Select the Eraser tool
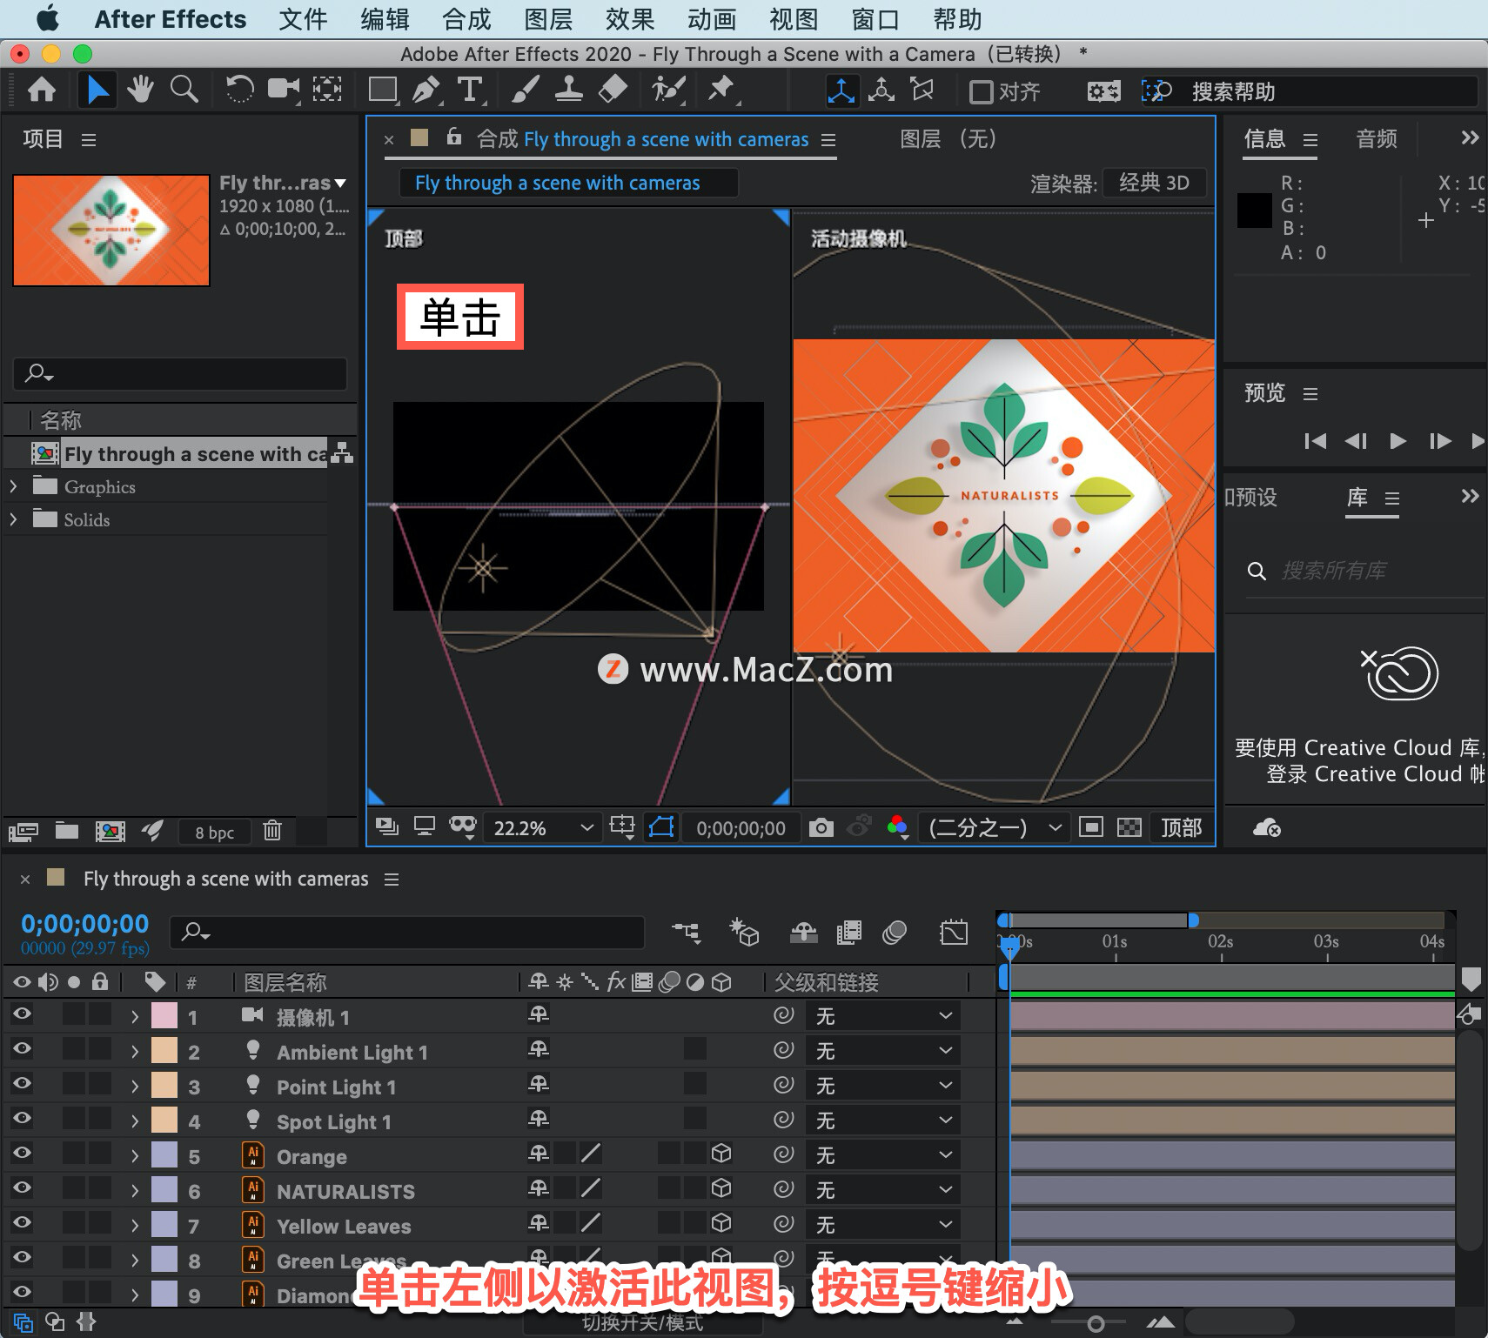The image size is (1488, 1338). pyautogui.click(x=613, y=90)
